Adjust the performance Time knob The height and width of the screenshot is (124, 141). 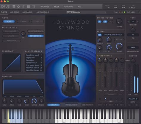(x=23, y=34)
